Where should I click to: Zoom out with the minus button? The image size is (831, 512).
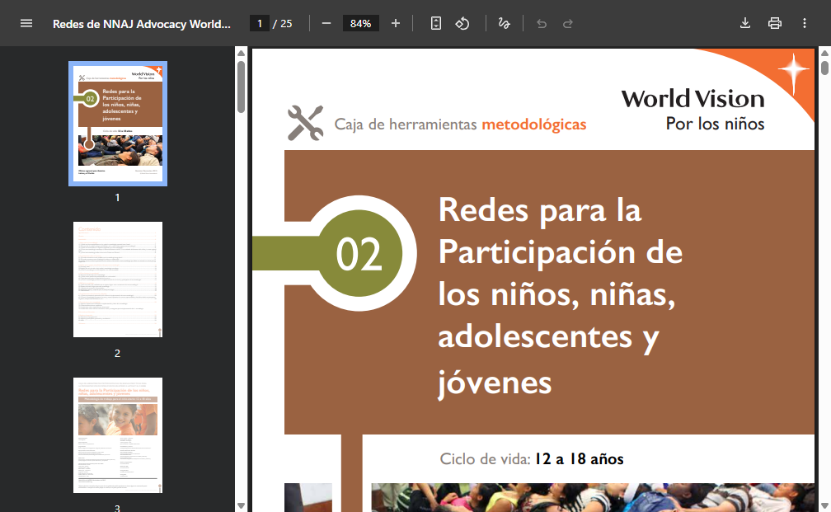point(326,23)
